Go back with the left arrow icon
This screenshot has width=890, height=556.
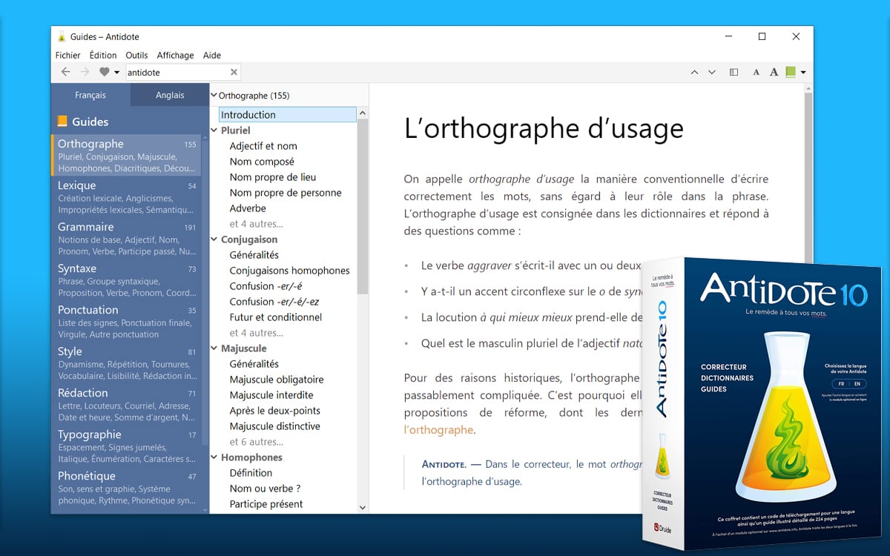pos(65,72)
